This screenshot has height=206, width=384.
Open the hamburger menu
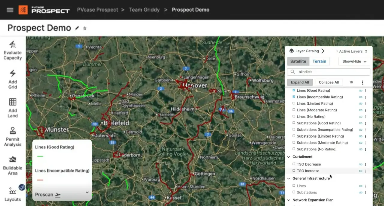[x=10, y=10]
